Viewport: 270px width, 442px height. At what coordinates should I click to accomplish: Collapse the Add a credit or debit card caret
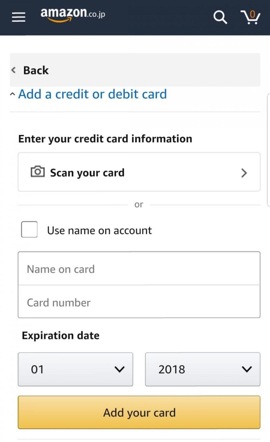(12, 94)
